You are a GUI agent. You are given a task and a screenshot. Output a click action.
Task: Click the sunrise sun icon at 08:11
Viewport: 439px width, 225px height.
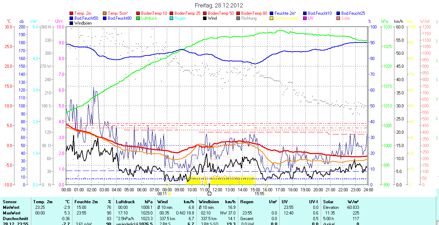click(x=170, y=193)
